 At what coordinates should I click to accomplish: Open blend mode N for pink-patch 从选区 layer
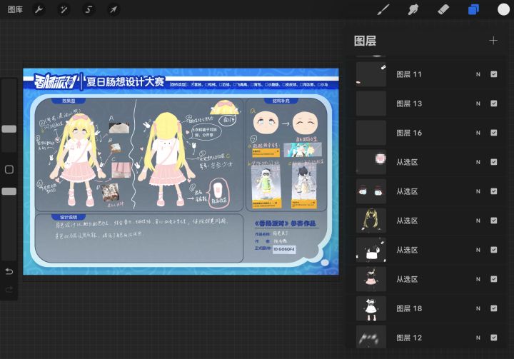[x=478, y=162]
